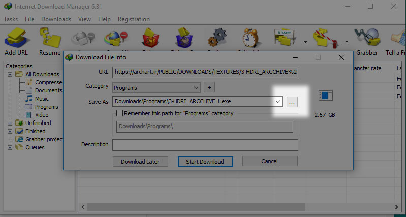Click the browse ellipsis button
Viewport: 406px width, 217px height.
pyautogui.click(x=292, y=102)
